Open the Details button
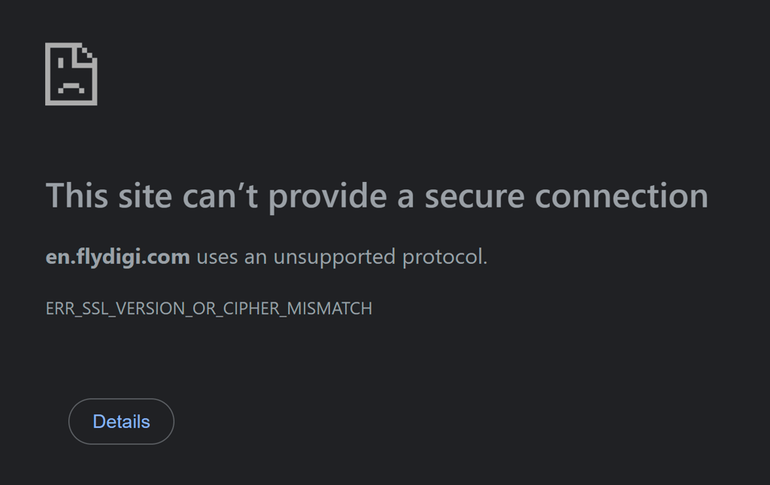Screen dimensions: 770x485 (x=121, y=422)
